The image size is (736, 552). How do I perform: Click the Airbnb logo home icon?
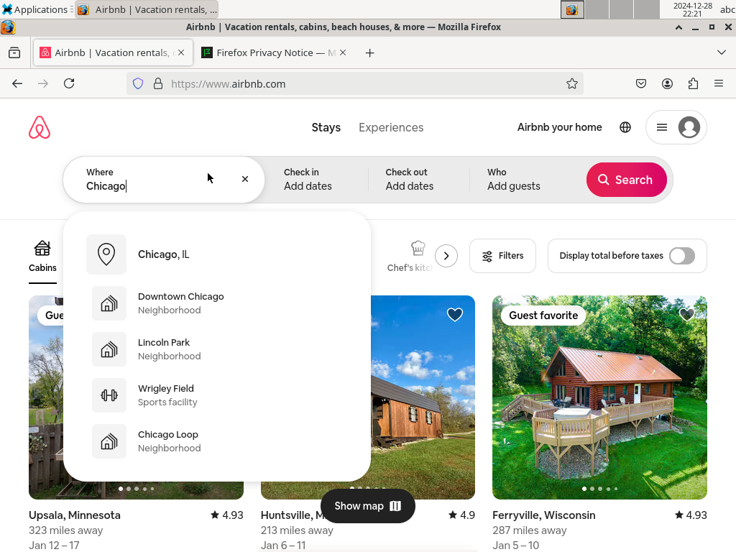[x=40, y=127]
